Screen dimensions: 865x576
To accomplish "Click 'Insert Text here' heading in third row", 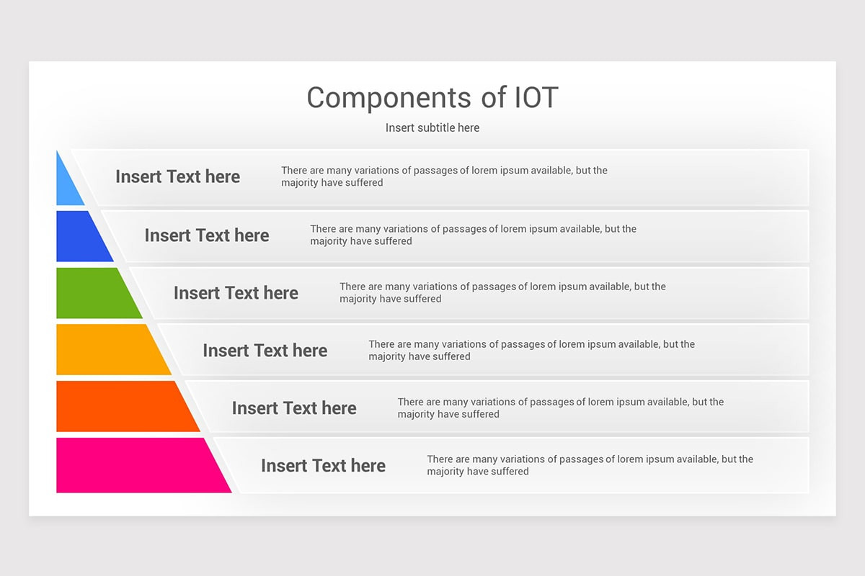I will [x=236, y=293].
